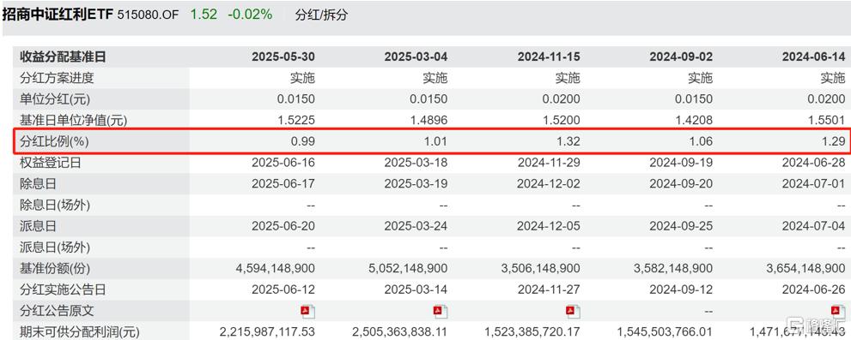This screenshot has height=340, width=851.
Task: Click record date 2024-11-29
Action: coord(548,163)
